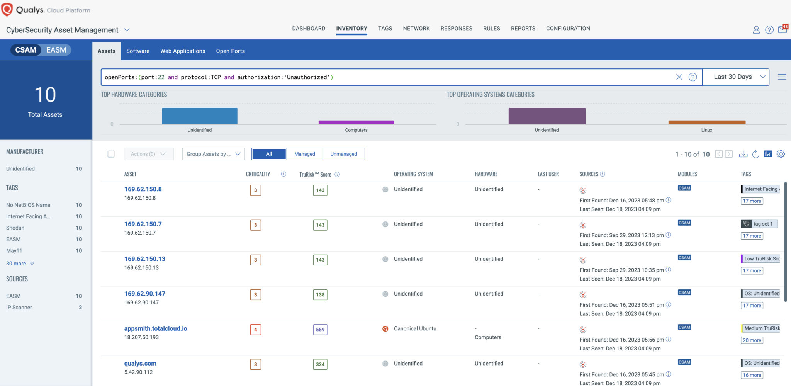Refresh the asset list
The width and height of the screenshot is (791, 386).
point(755,154)
